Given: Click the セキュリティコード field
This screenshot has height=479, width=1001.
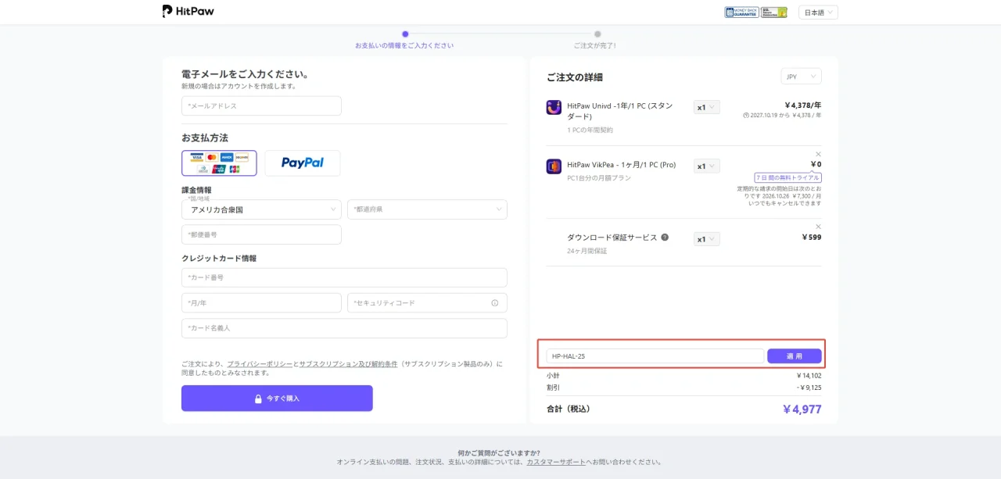Looking at the screenshot, I should [x=427, y=302].
